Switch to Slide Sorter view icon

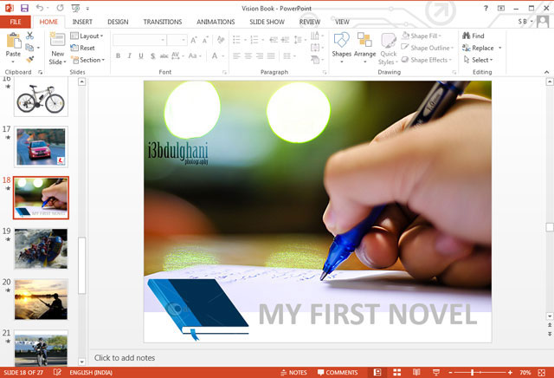397,372
